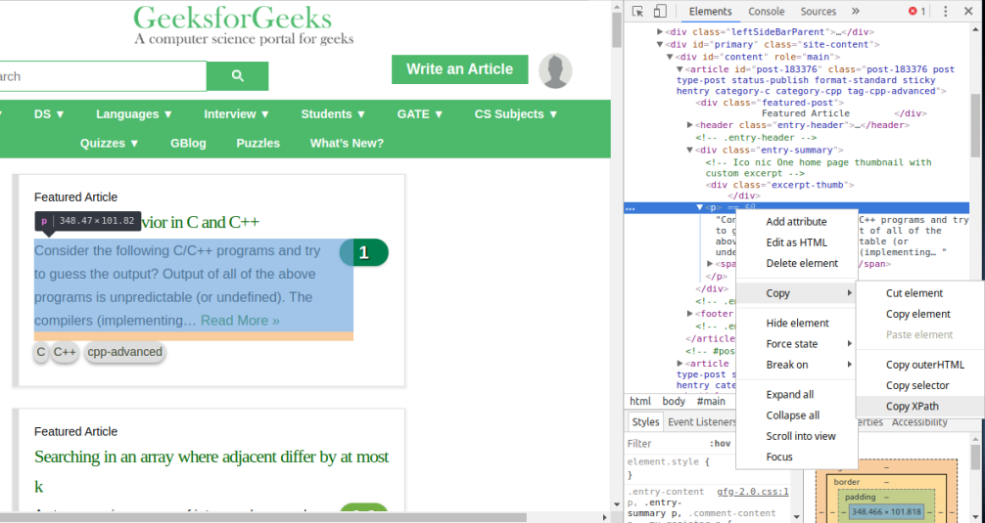
Task: Open the Languages dropdown menu
Action: tap(134, 114)
